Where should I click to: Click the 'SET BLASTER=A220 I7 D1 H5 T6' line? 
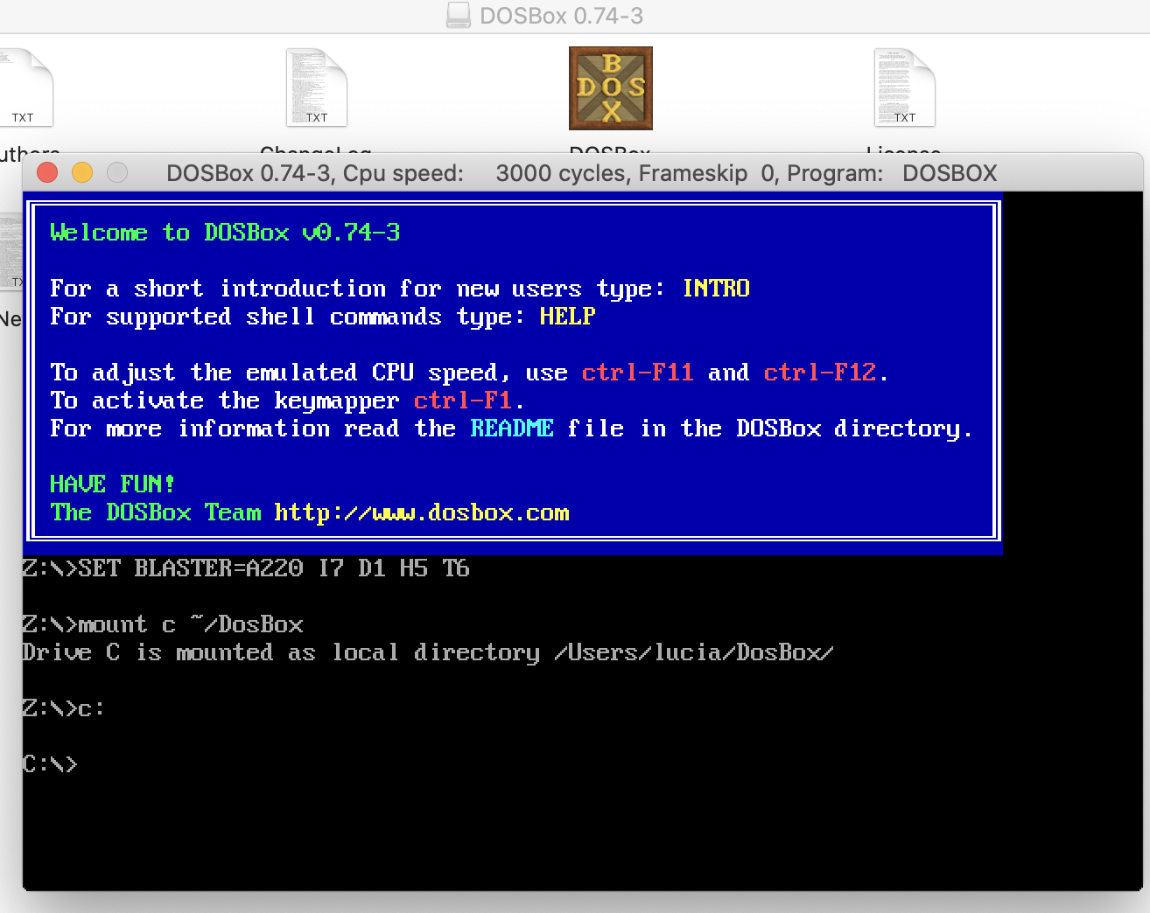point(246,568)
